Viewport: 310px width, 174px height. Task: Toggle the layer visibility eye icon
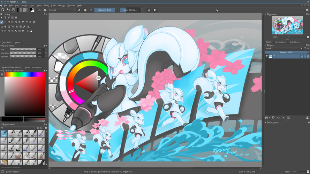pyautogui.click(x=266, y=56)
